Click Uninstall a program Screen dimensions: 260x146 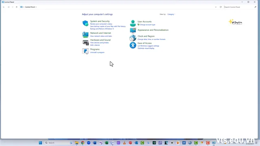(97, 52)
